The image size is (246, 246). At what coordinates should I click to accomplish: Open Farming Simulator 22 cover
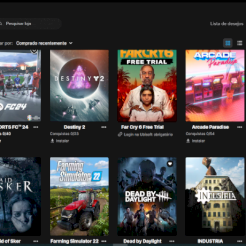point(79,196)
